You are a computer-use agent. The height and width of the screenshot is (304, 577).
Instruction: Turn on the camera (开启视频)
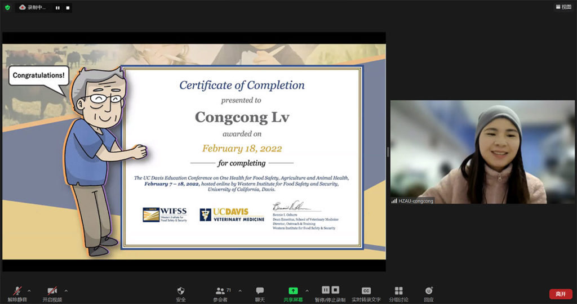click(52, 293)
